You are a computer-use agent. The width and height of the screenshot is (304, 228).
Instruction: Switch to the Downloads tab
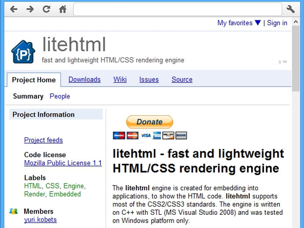coord(85,79)
